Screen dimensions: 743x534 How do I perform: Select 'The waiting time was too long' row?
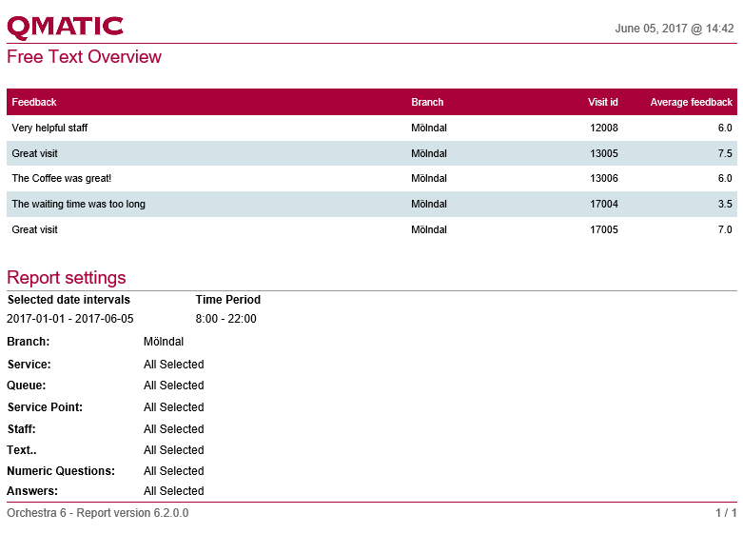(78, 204)
